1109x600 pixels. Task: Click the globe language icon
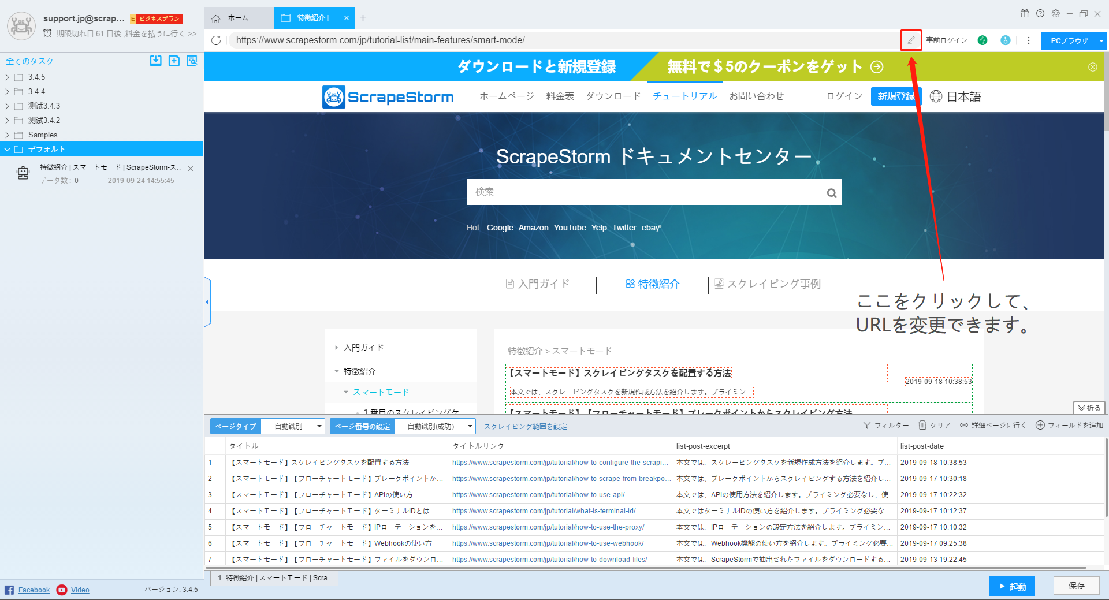point(936,96)
